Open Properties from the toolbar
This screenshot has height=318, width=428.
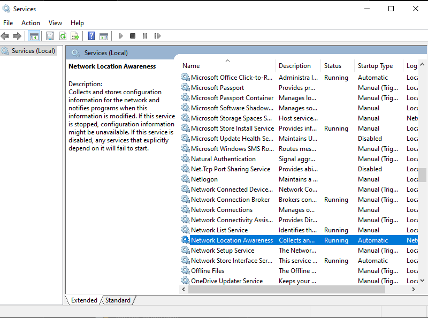point(50,36)
